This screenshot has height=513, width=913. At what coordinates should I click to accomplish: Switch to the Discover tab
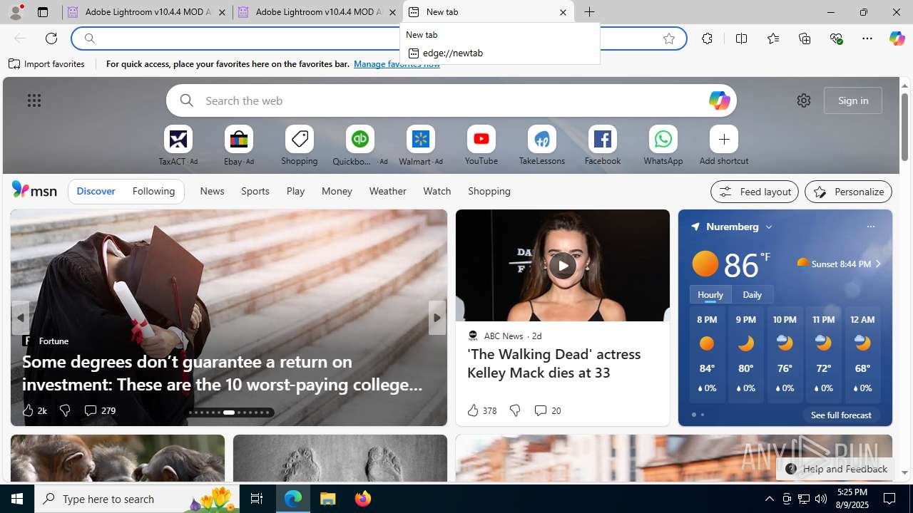(x=96, y=191)
